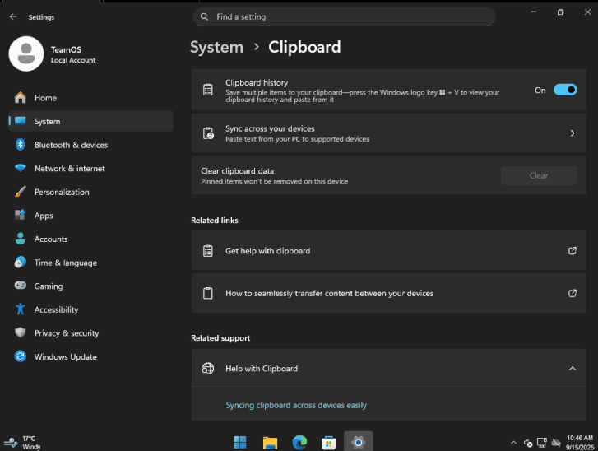The image size is (598, 451).
Task: Expand Sync across your devices chevron
Action: (573, 133)
